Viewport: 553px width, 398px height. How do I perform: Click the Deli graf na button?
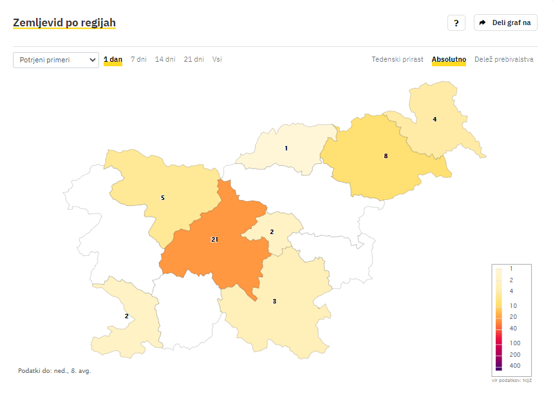[x=505, y=23]
